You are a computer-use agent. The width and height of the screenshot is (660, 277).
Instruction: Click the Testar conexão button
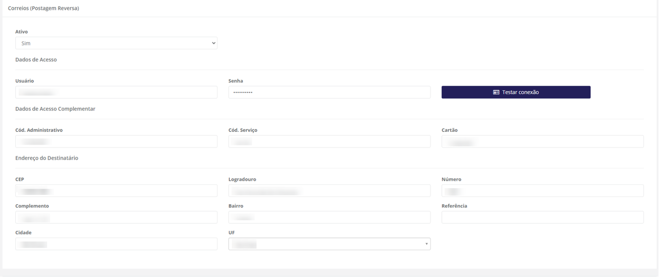(516, 92)
